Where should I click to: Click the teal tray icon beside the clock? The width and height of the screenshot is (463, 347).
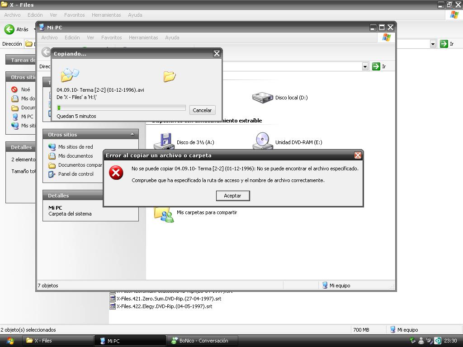[x=438, y=341]
